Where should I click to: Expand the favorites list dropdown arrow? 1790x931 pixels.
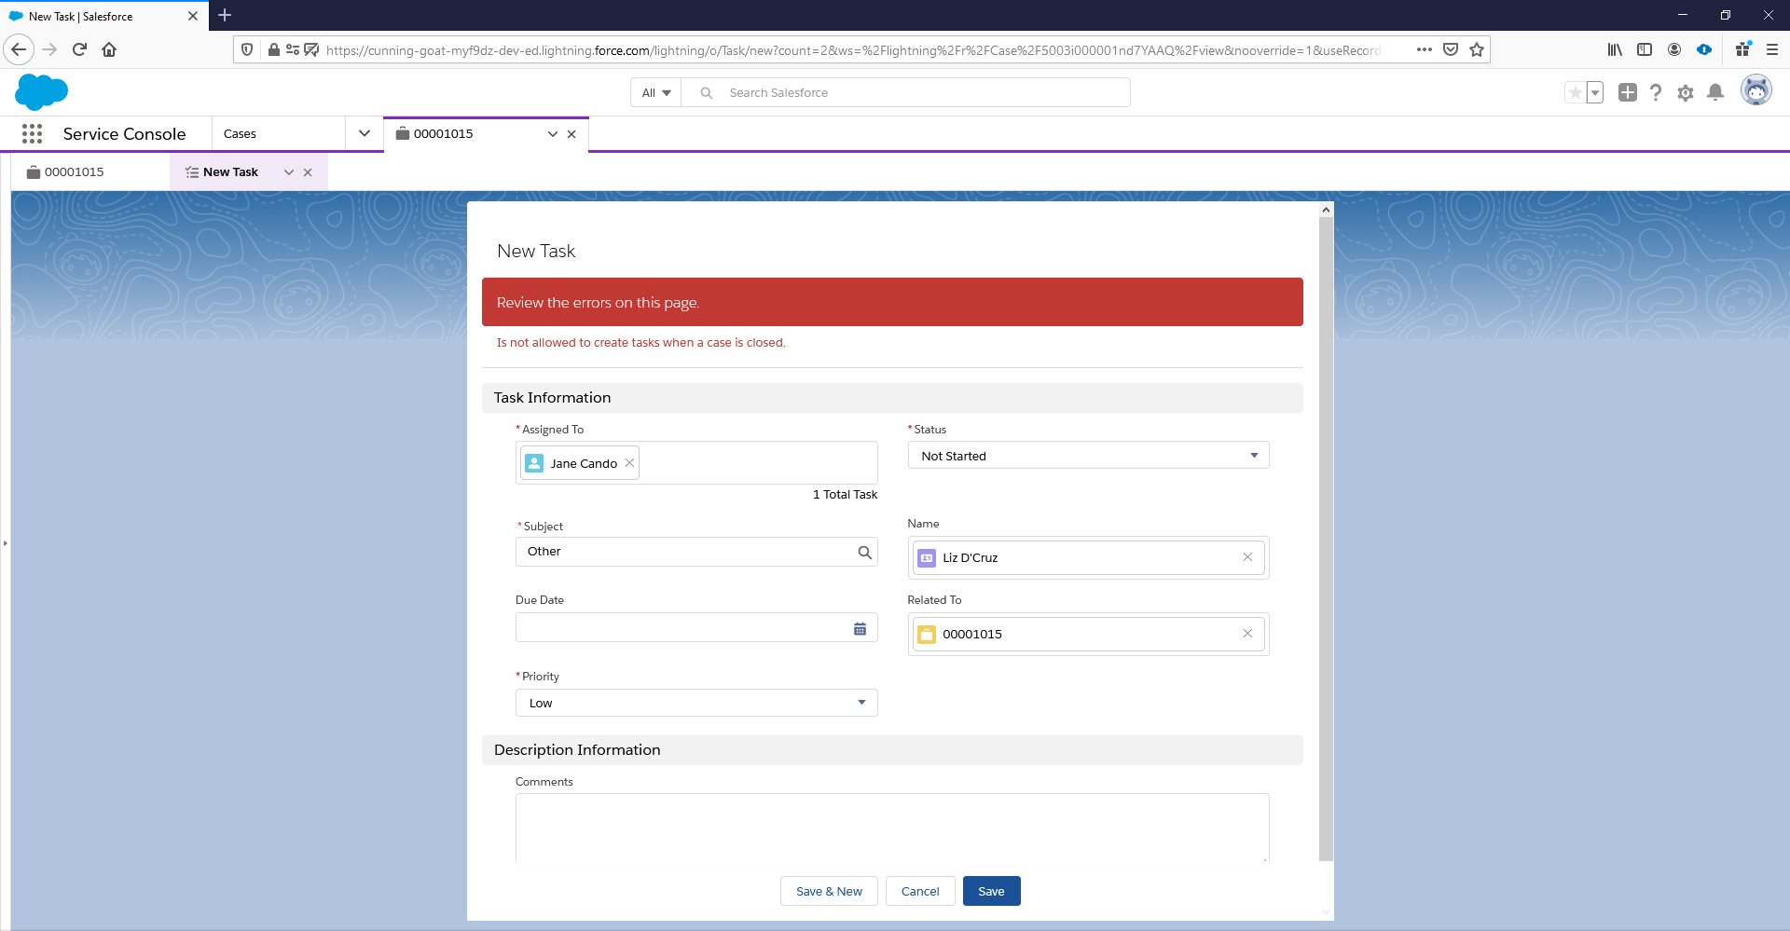(x=1595, y=92)
